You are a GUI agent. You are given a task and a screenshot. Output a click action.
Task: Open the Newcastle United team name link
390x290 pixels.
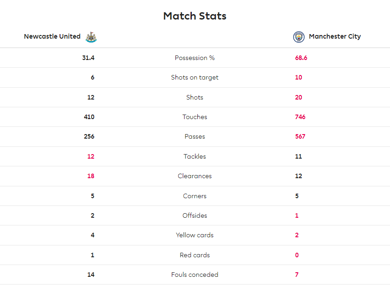click(52, 36)
